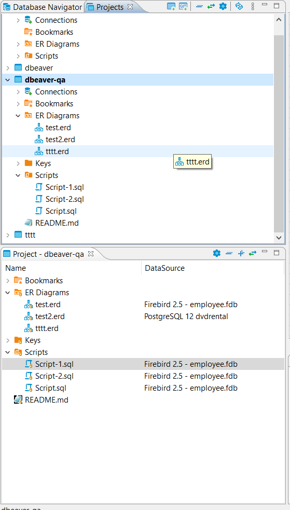Select tttt.erd in project explorer
290x510 pixels.
point(47,328)
